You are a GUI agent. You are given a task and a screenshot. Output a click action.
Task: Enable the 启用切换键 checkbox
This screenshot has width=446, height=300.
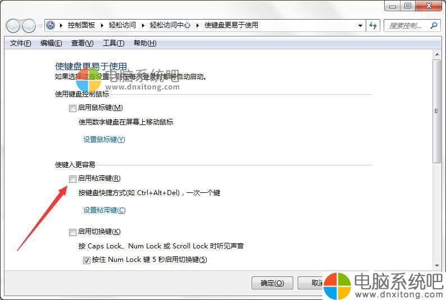pos(72,232)
